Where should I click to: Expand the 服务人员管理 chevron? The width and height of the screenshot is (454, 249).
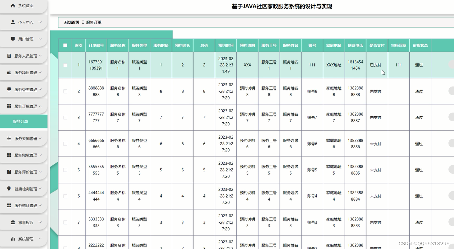(40, 56)
